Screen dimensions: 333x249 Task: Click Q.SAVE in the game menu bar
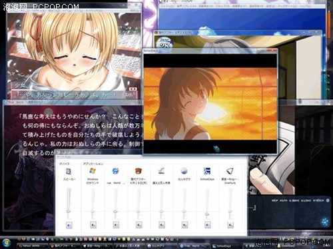294,200
